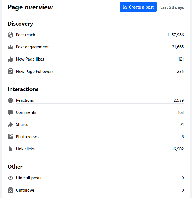Click the Interactions section heading

[23, 89]
